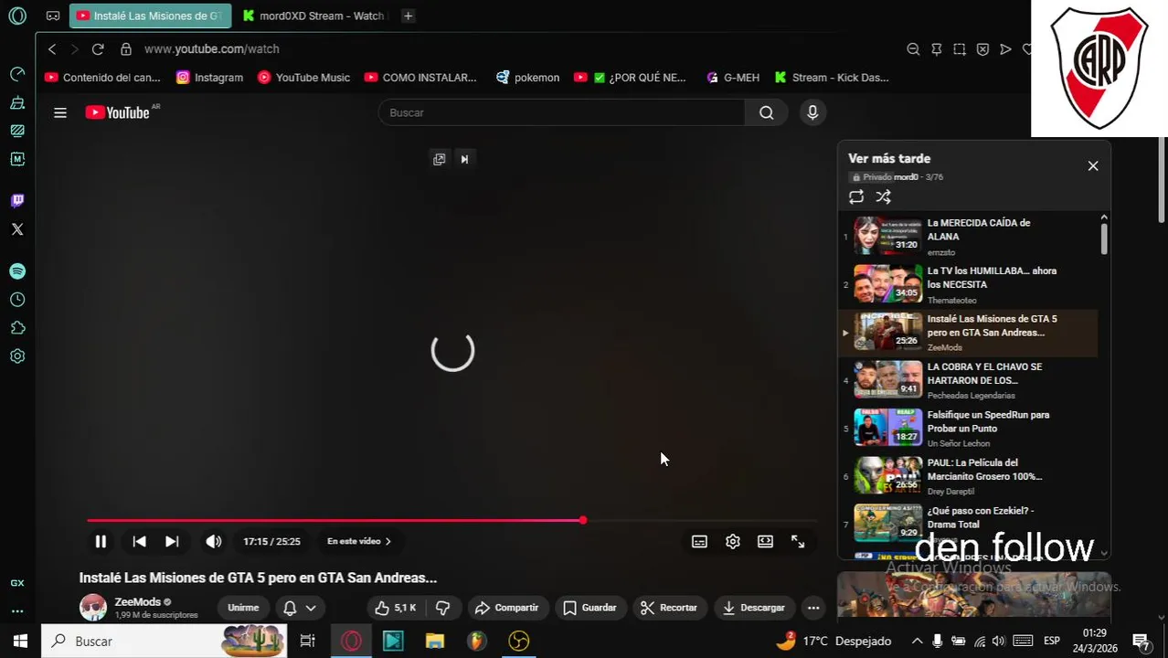Go back to previous page

click(x=52, y=49)
